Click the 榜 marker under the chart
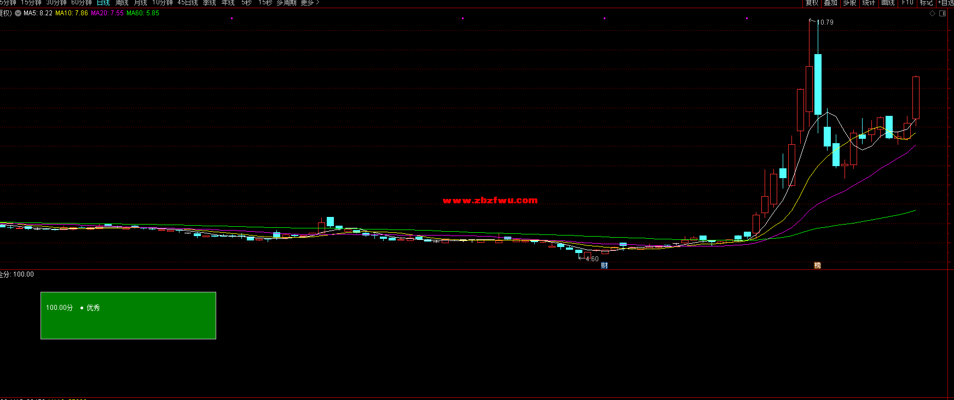Screen dimensions: 954x400 click(817, 266)
